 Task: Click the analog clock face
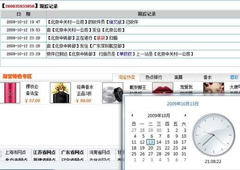(214, 135)
